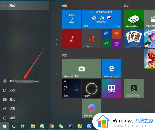Select the 浏览 group header

click(64, 55)
